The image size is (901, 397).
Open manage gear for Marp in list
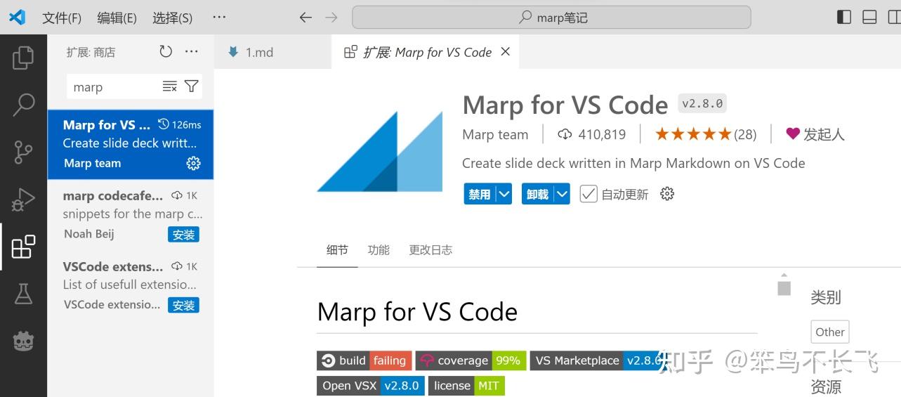click(193, 163)
